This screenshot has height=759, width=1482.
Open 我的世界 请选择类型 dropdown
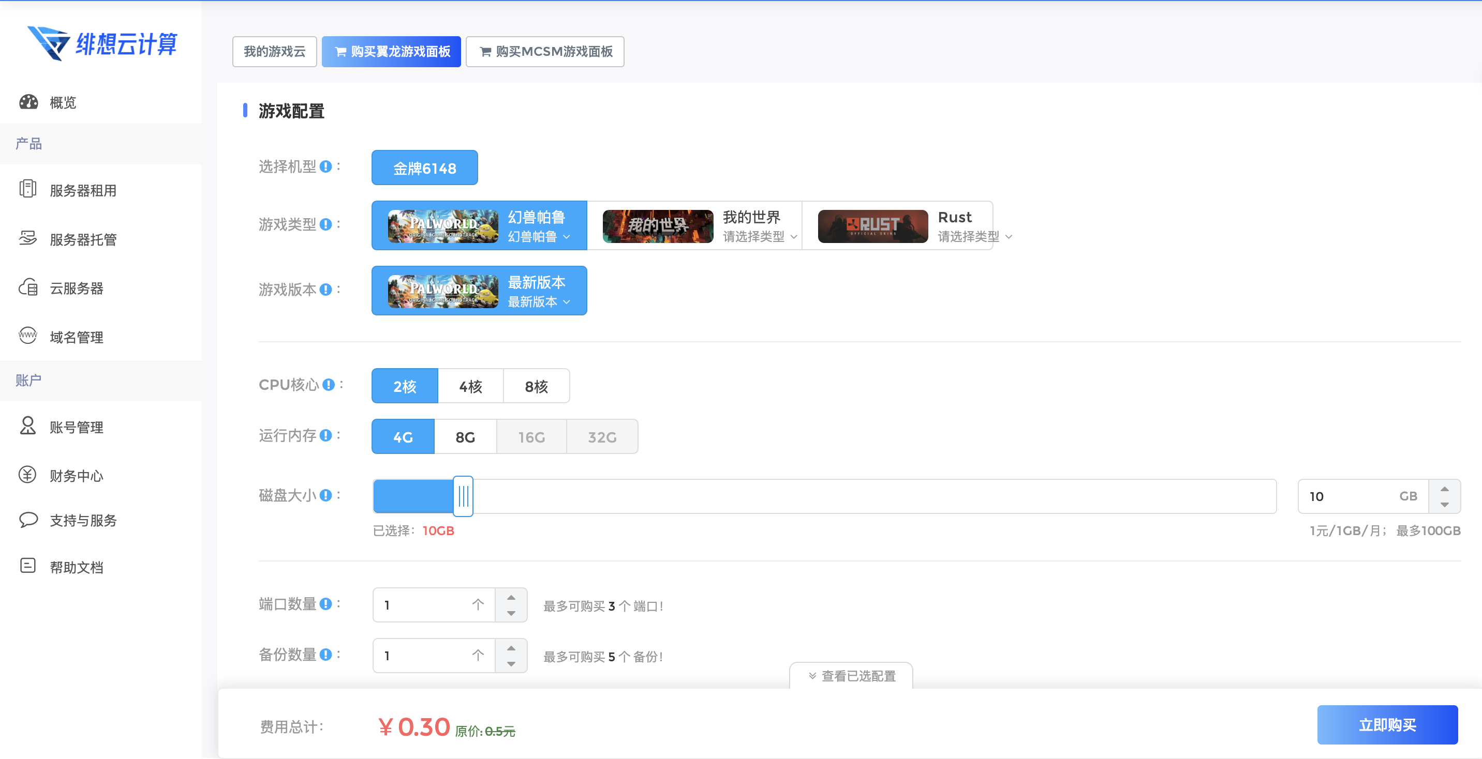point(761,236)
